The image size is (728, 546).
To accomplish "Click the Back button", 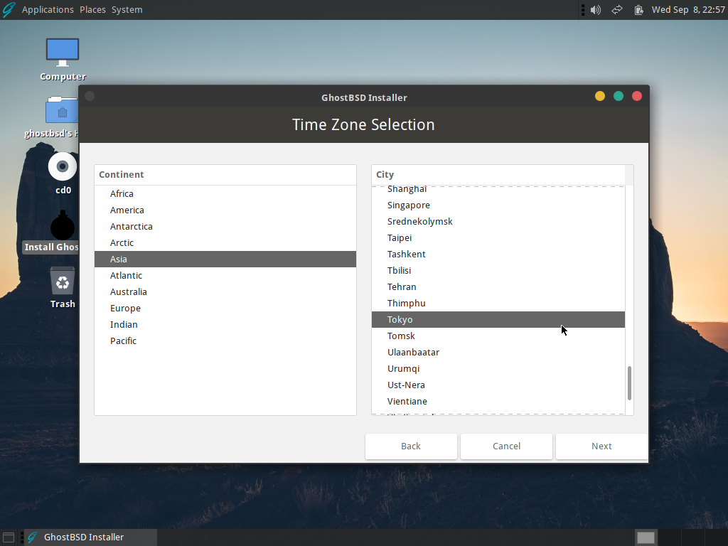I will pyautogui.click(x=411, y=446).
